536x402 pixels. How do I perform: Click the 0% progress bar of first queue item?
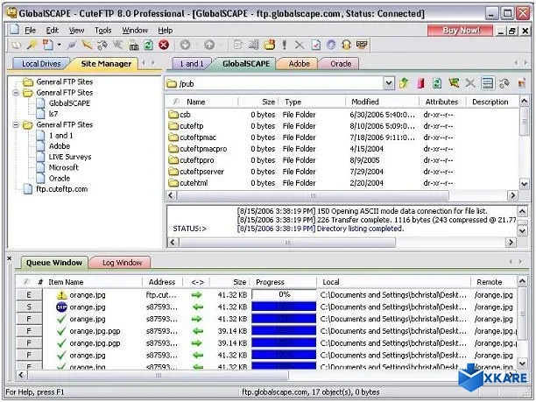pyautogui.click(x=284, y=295)
